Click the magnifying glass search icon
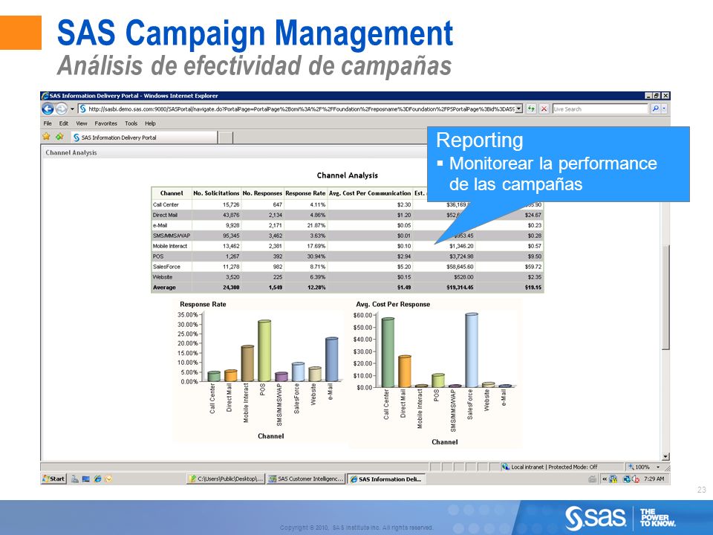 pyautogui.click(x=655, y=109)
